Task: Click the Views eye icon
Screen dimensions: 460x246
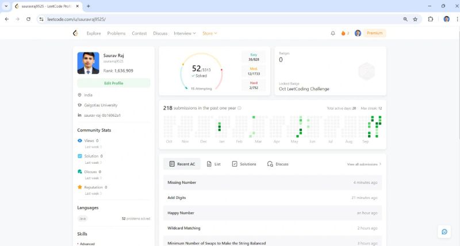Action: [x=79, y=140]
